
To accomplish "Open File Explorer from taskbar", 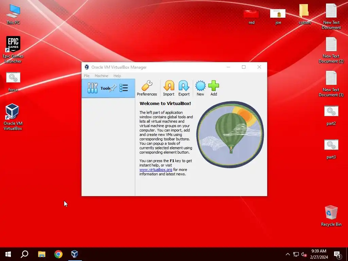I will [41, 254].
